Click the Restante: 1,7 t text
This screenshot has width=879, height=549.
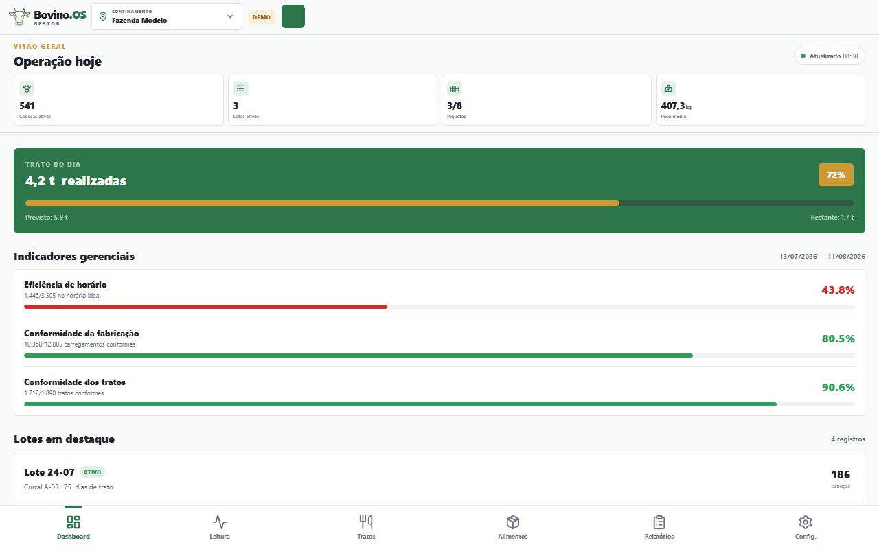[832, 217]
